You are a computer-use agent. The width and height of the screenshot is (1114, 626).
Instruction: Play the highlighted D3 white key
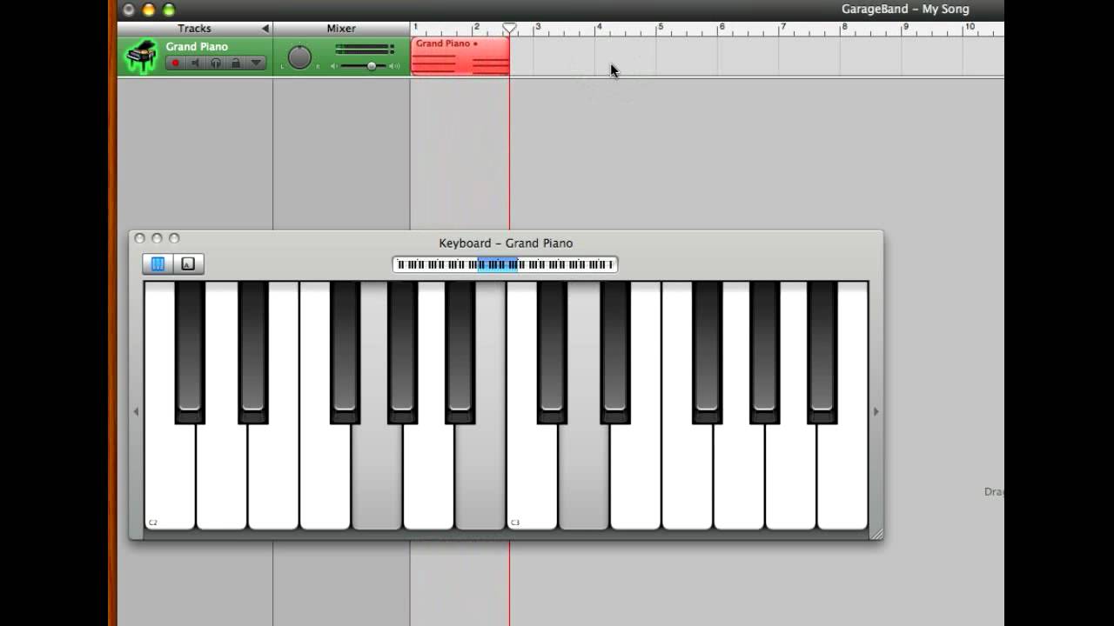pyautogui.click(x=584, y=478)
